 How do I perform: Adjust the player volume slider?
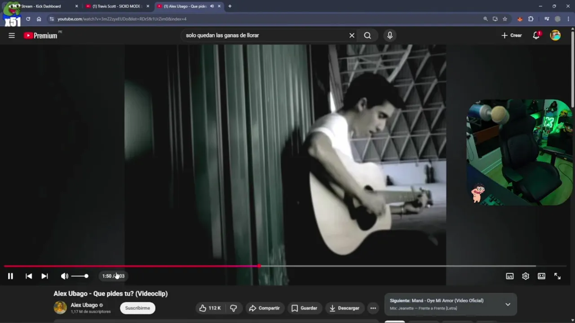click(80, 276)
